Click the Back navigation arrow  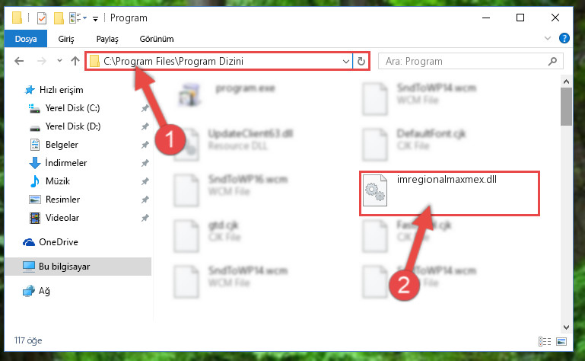(x=19, y=61)
